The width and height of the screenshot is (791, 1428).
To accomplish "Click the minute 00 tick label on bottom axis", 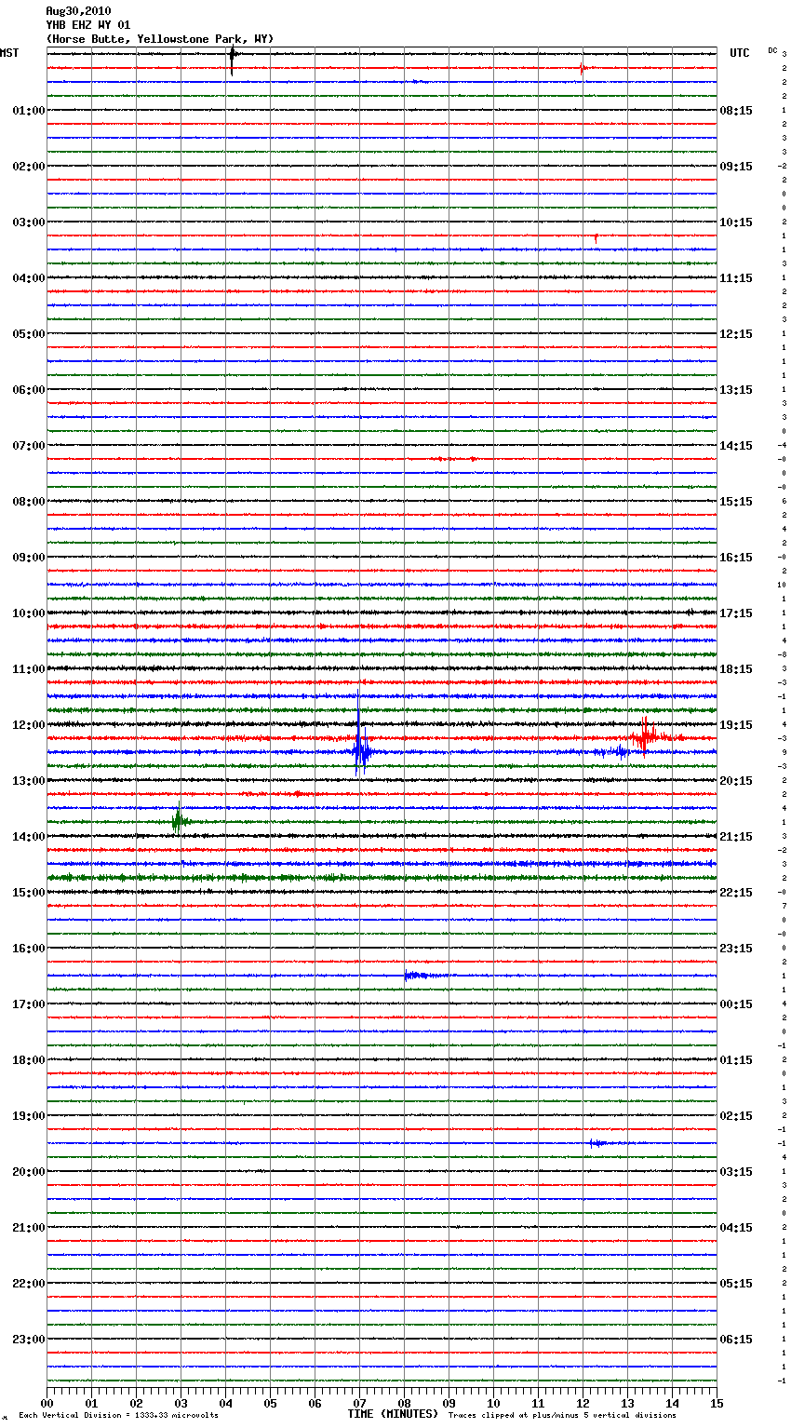I will point(47,1403).
